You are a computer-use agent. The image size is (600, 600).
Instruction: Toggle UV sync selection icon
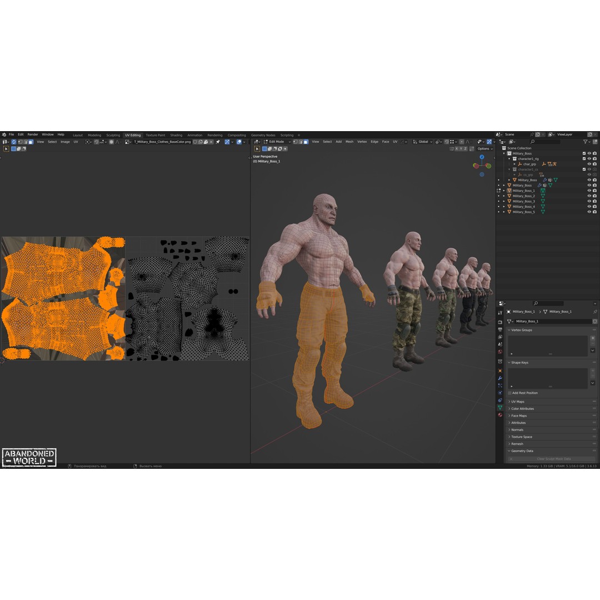click(14, 142)
